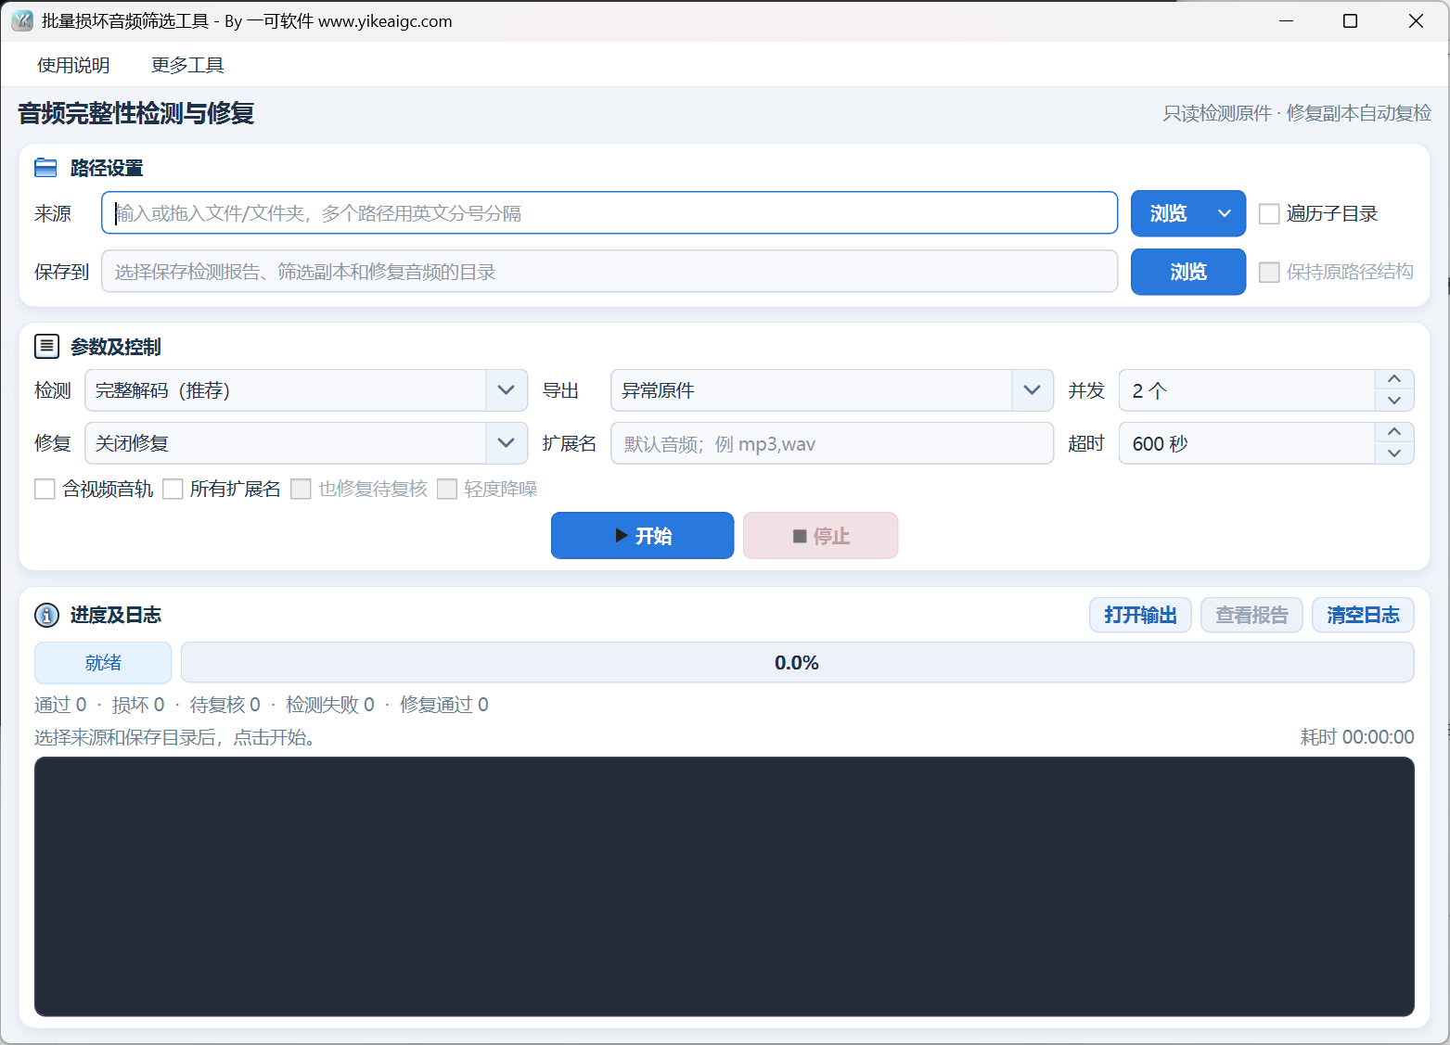Click the info icon beside 进度及日志

(46, 615)
